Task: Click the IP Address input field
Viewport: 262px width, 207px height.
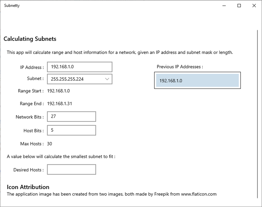Action: [x=79, y=67]
